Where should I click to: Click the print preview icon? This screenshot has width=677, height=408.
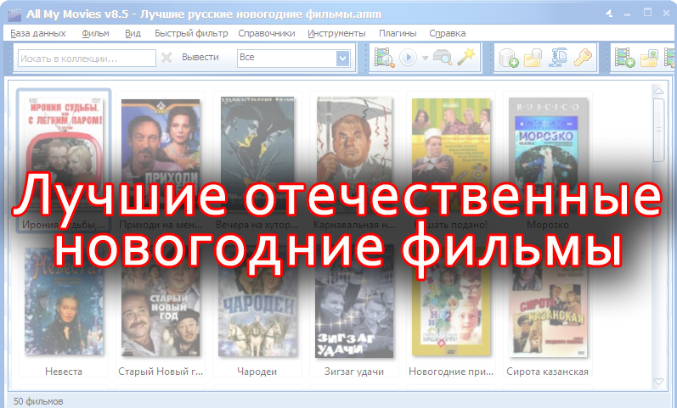(443, 58)
